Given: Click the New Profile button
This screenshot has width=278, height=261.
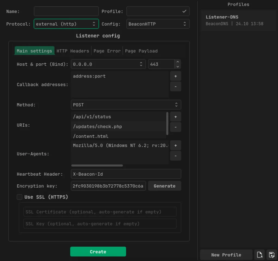Looking at the screenshot, I should point(226,255).
